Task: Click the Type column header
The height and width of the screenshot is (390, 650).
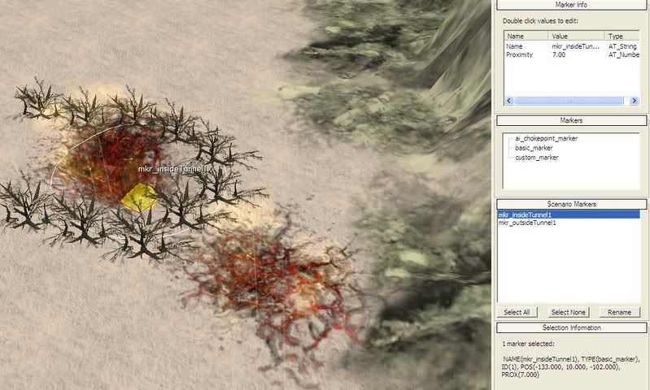Action: [622, 36]
